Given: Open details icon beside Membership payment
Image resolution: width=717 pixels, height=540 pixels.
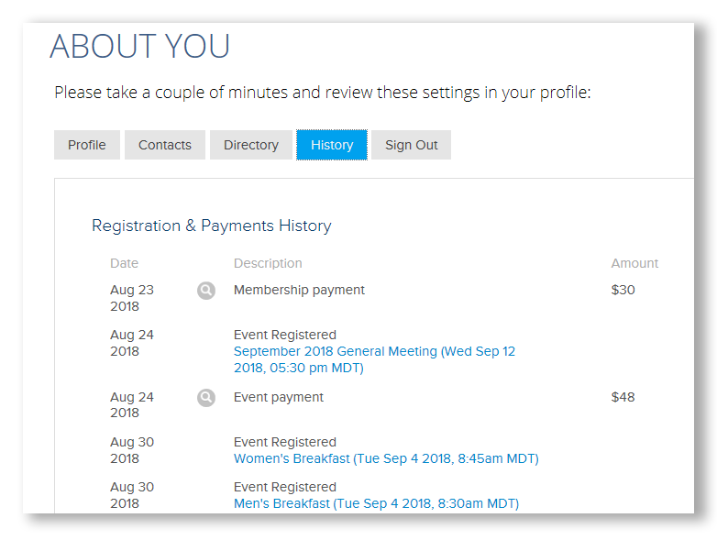Looking at the screenshot, I should [x=206, y=291].
